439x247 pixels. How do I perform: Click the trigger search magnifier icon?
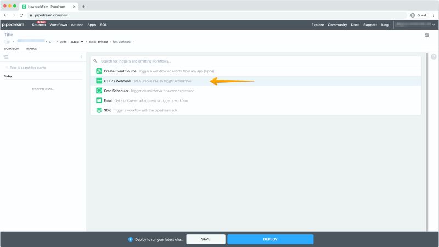[95, 61]
